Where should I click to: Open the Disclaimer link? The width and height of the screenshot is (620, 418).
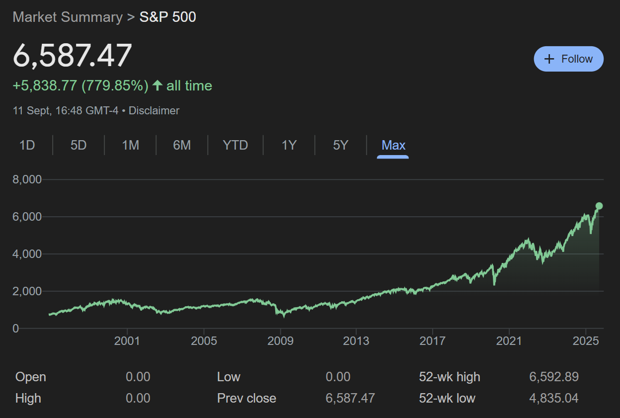click(154, 110)
